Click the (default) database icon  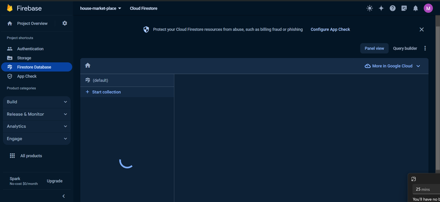[88, 80]
